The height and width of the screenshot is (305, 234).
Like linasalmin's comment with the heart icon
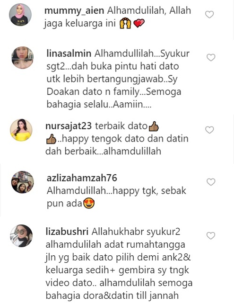[x=211, y=57]
